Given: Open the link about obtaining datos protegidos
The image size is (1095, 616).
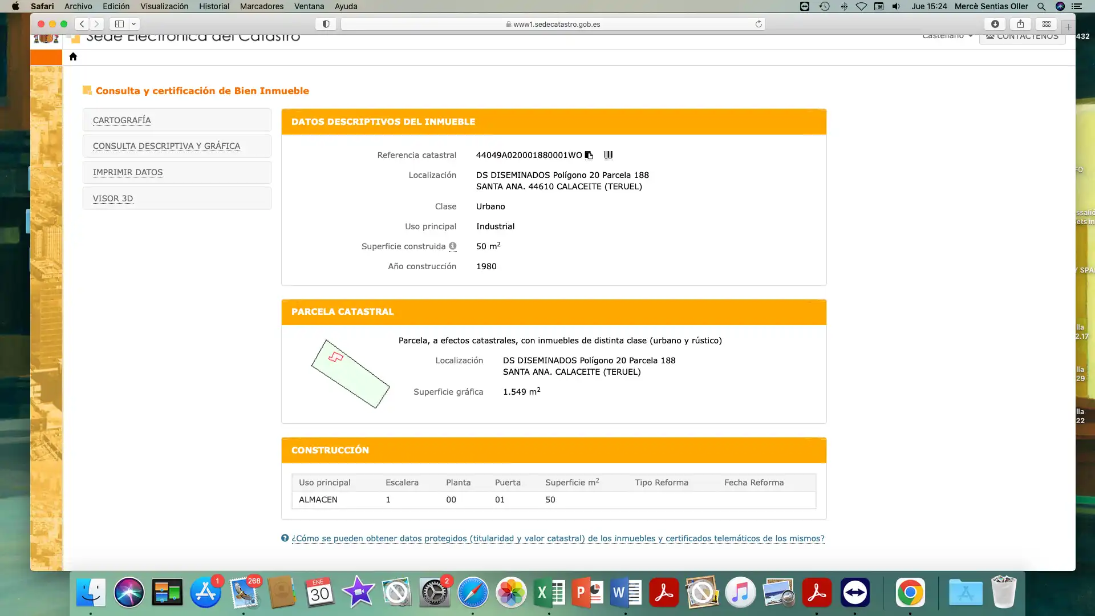Looking at the screenshot, I should (558, 538).
